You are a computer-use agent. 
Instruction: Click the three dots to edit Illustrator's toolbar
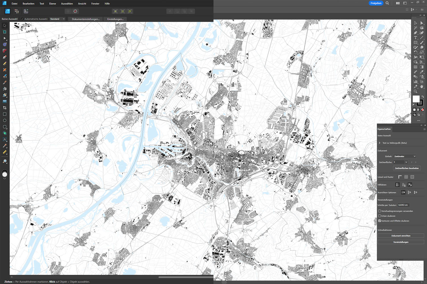pyautogui.click(x=418, y=121)
